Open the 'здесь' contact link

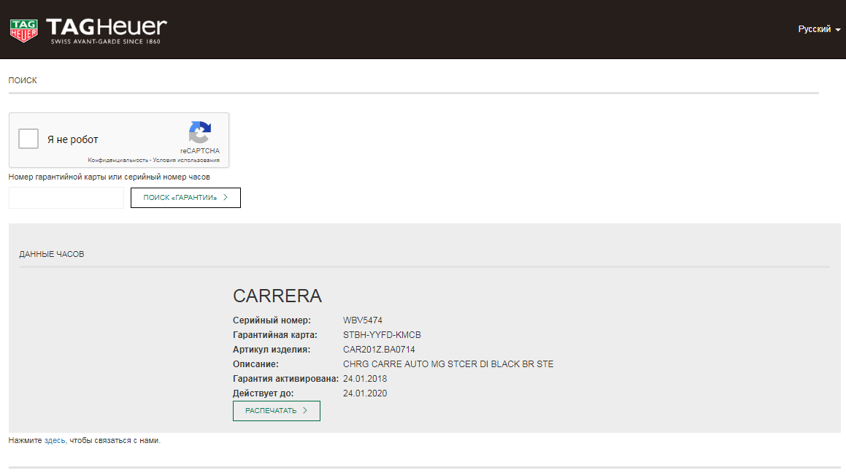click(x=55, y=441)
